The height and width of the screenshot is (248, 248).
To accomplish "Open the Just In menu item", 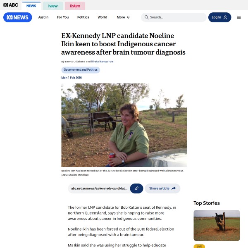I will click(x=43, y=17).
